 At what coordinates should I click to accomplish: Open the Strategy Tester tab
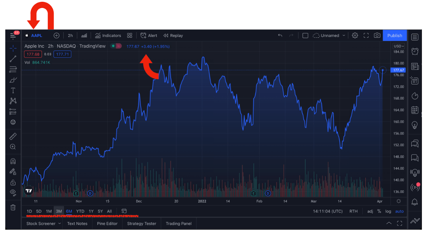142,224
